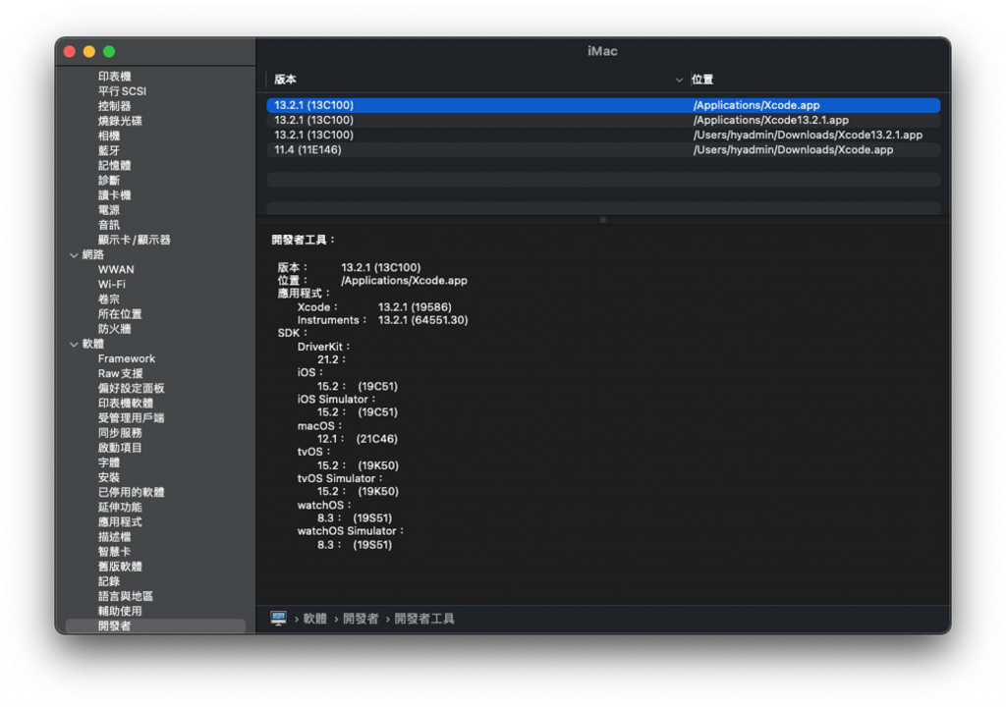The width and height of the screenshot is (1006, 707).
Task: Select 卷宗 in the sidebar
Action: pyautogui.click(x=108, y=299)
